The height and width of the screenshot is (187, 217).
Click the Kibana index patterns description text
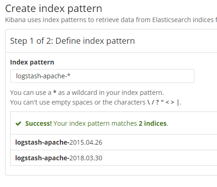click(x=111, y=20)
